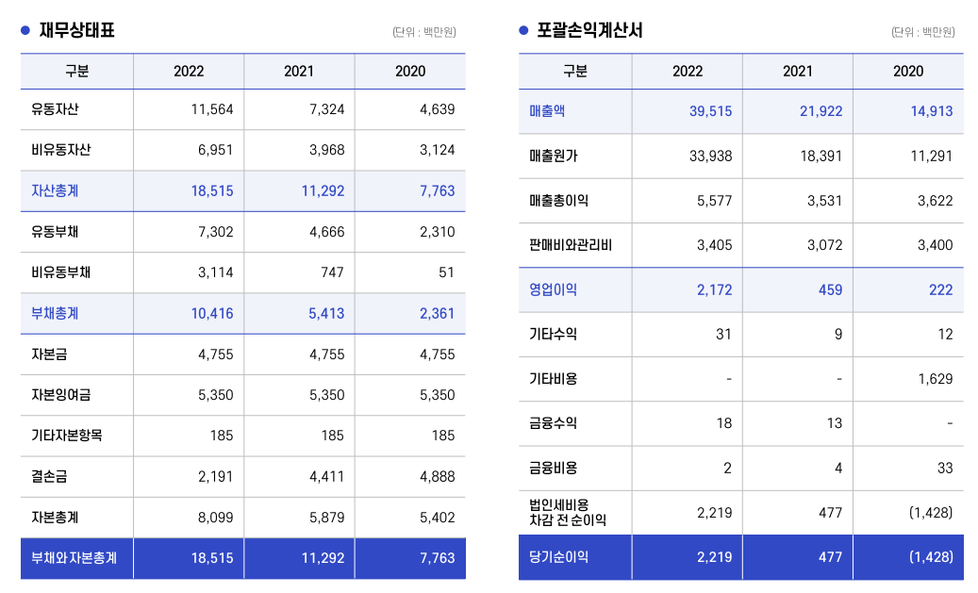Select the 영업이익 row label
Image resolution: width=978 pixels, height=593 pixels.
click(x=554, y=290)
